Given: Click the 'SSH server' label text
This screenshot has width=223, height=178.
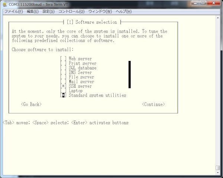Looking at the screenshot, I should [x=80, y=86].
